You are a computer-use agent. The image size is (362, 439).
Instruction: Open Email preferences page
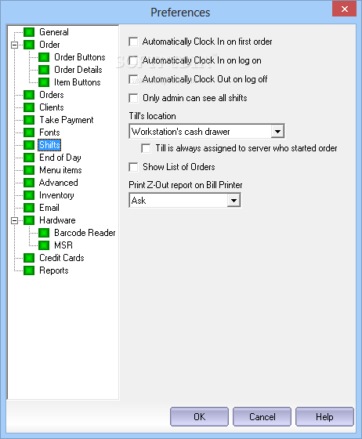[49, 208]
